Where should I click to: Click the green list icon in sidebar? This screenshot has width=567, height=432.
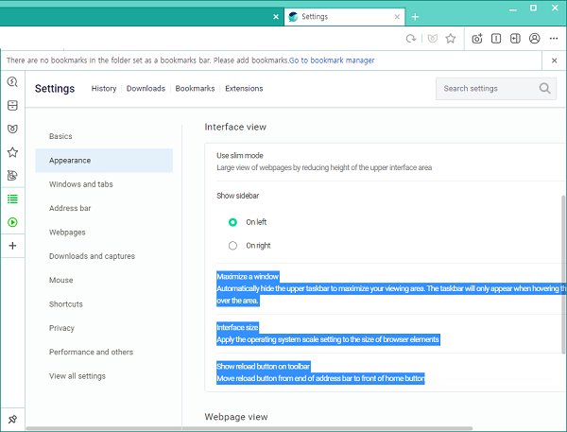[x=12, y=199]
